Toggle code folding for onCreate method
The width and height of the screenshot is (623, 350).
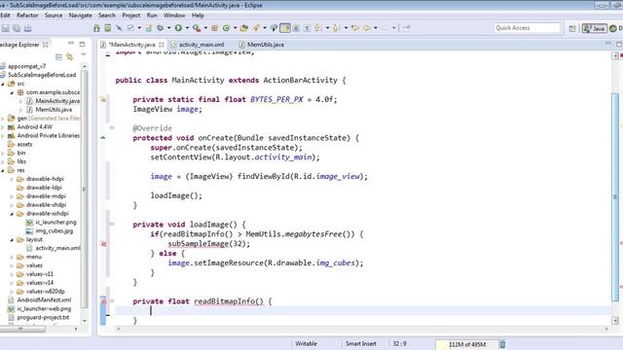[112, 127]
